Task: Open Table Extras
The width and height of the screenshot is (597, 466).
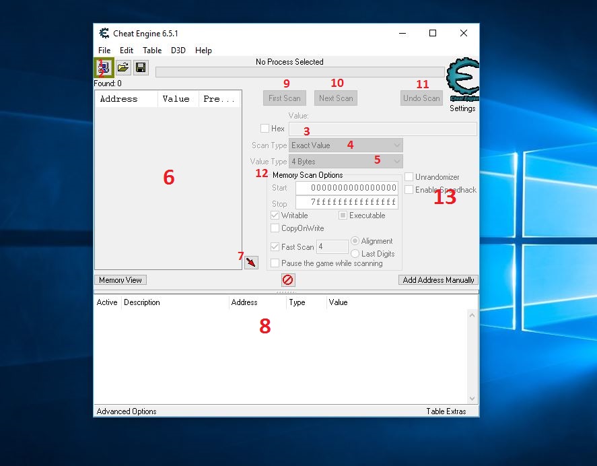Action: (x=446, y=411)
